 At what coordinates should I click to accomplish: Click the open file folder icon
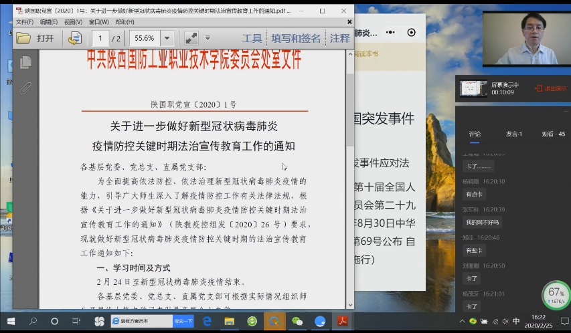point(24,38)
